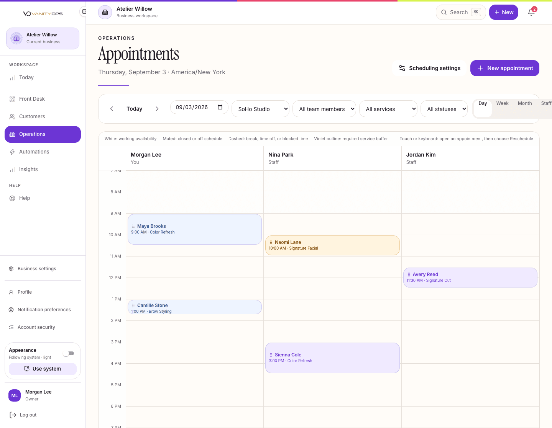
Task: Open the Help page in sidebar
Action: [x=43, y=198]
